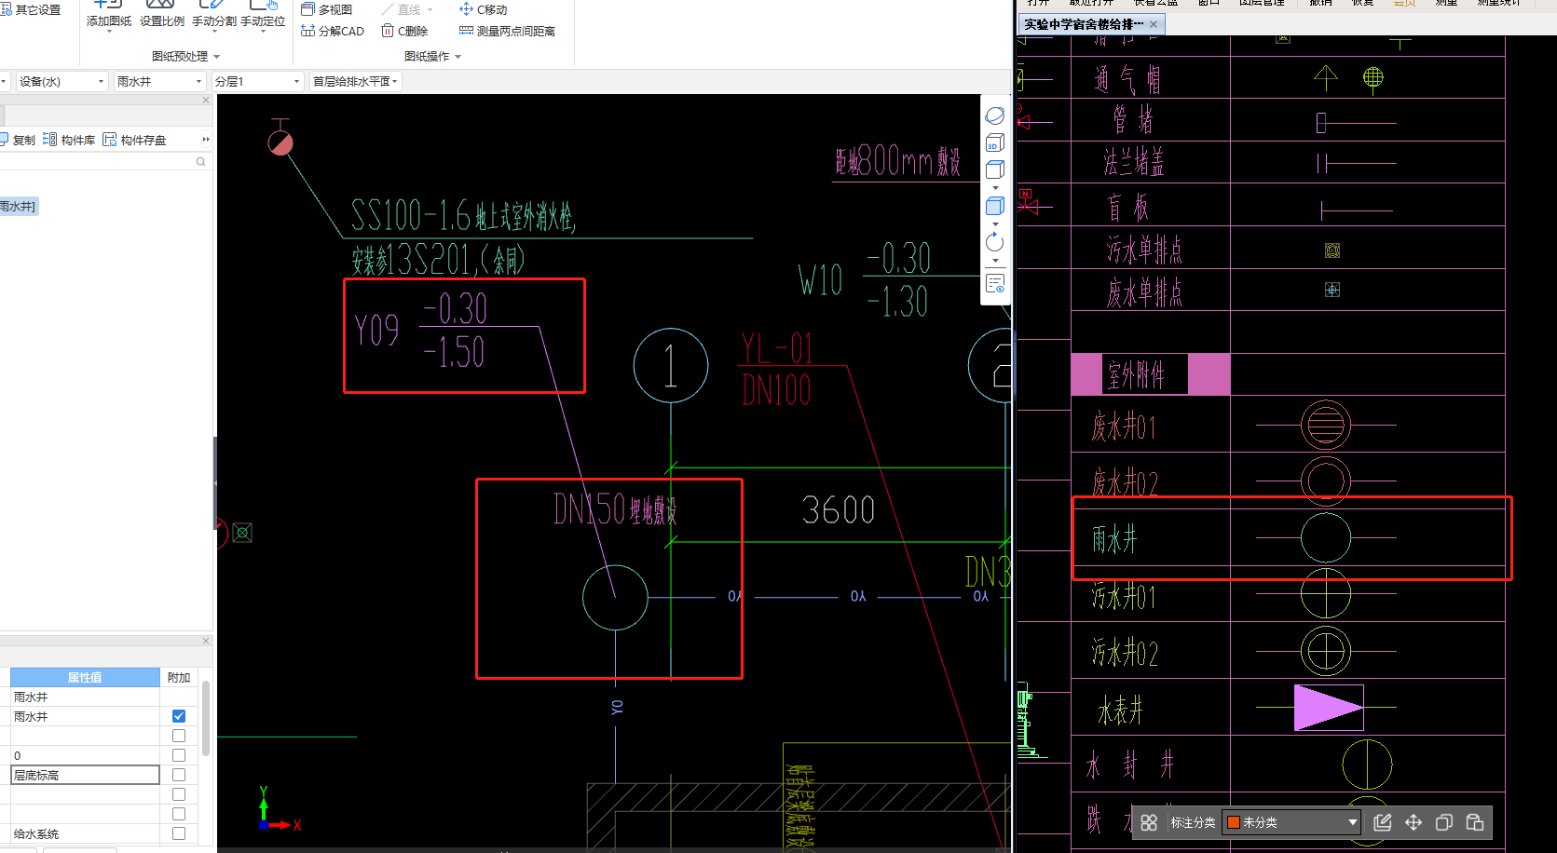Close the properties panel

[x=206, y=641]
